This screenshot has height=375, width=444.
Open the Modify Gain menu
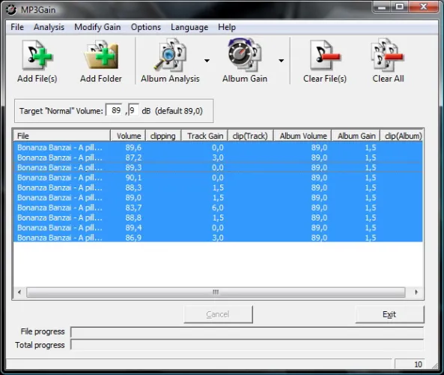coord(97,27)
